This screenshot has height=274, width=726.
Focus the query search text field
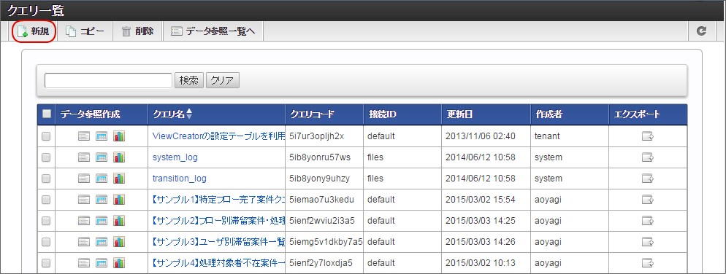coord(108,80)
